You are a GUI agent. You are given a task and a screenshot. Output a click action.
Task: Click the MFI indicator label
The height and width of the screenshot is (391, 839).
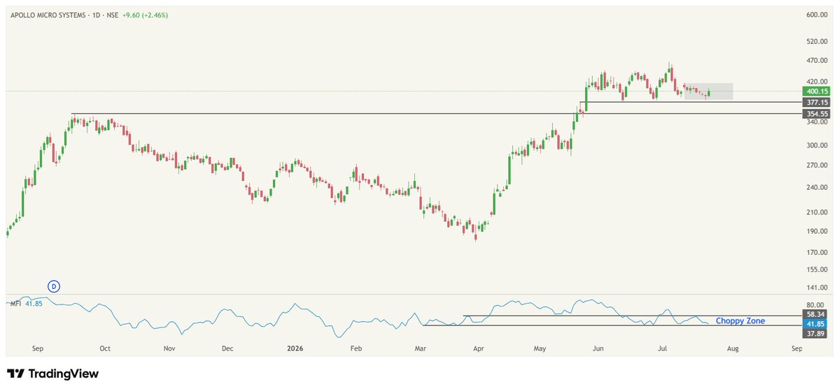click(15, 304)
